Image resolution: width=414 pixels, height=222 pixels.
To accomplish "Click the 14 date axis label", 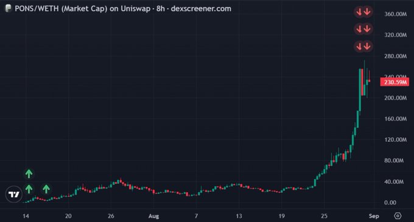I will coord(26,216).
